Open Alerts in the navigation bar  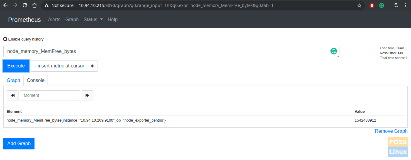[54, 19]
